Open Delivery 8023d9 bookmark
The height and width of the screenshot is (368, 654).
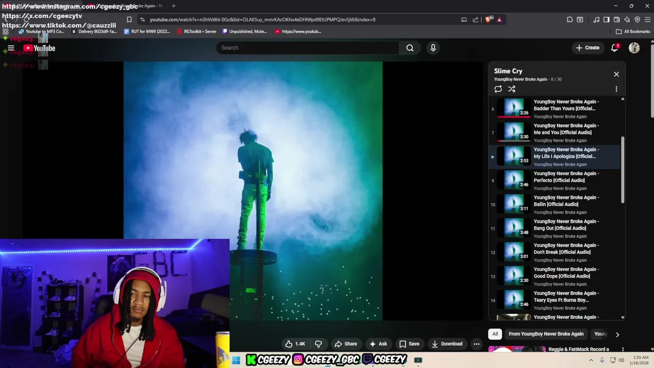94,31
